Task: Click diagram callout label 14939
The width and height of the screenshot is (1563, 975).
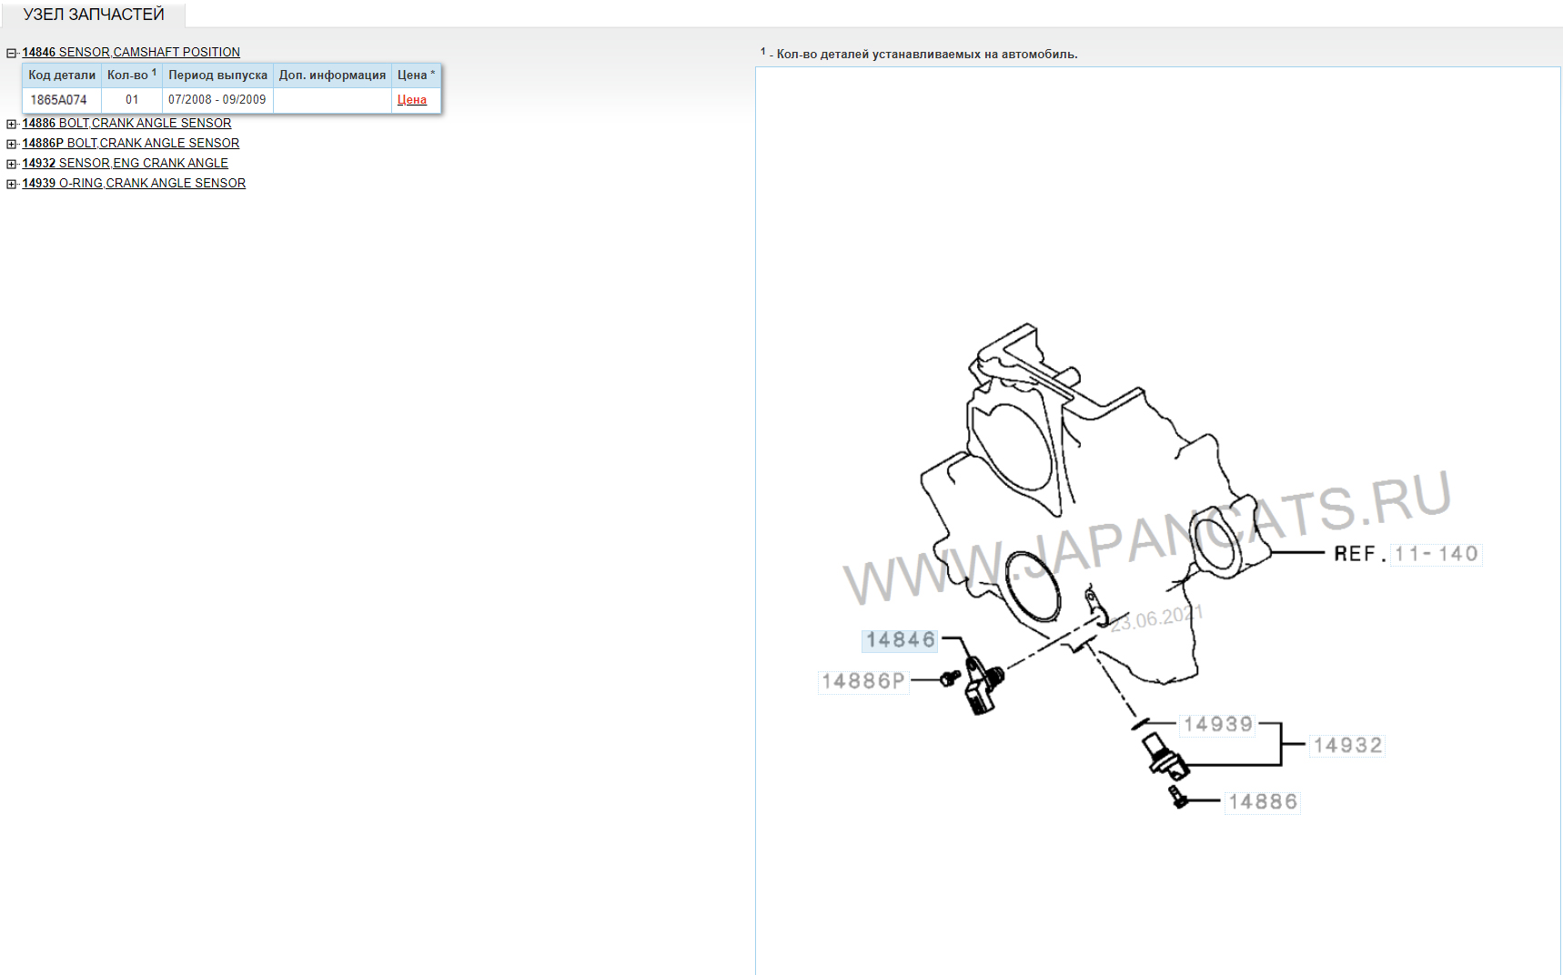Action: click(x=1218, y=725)
